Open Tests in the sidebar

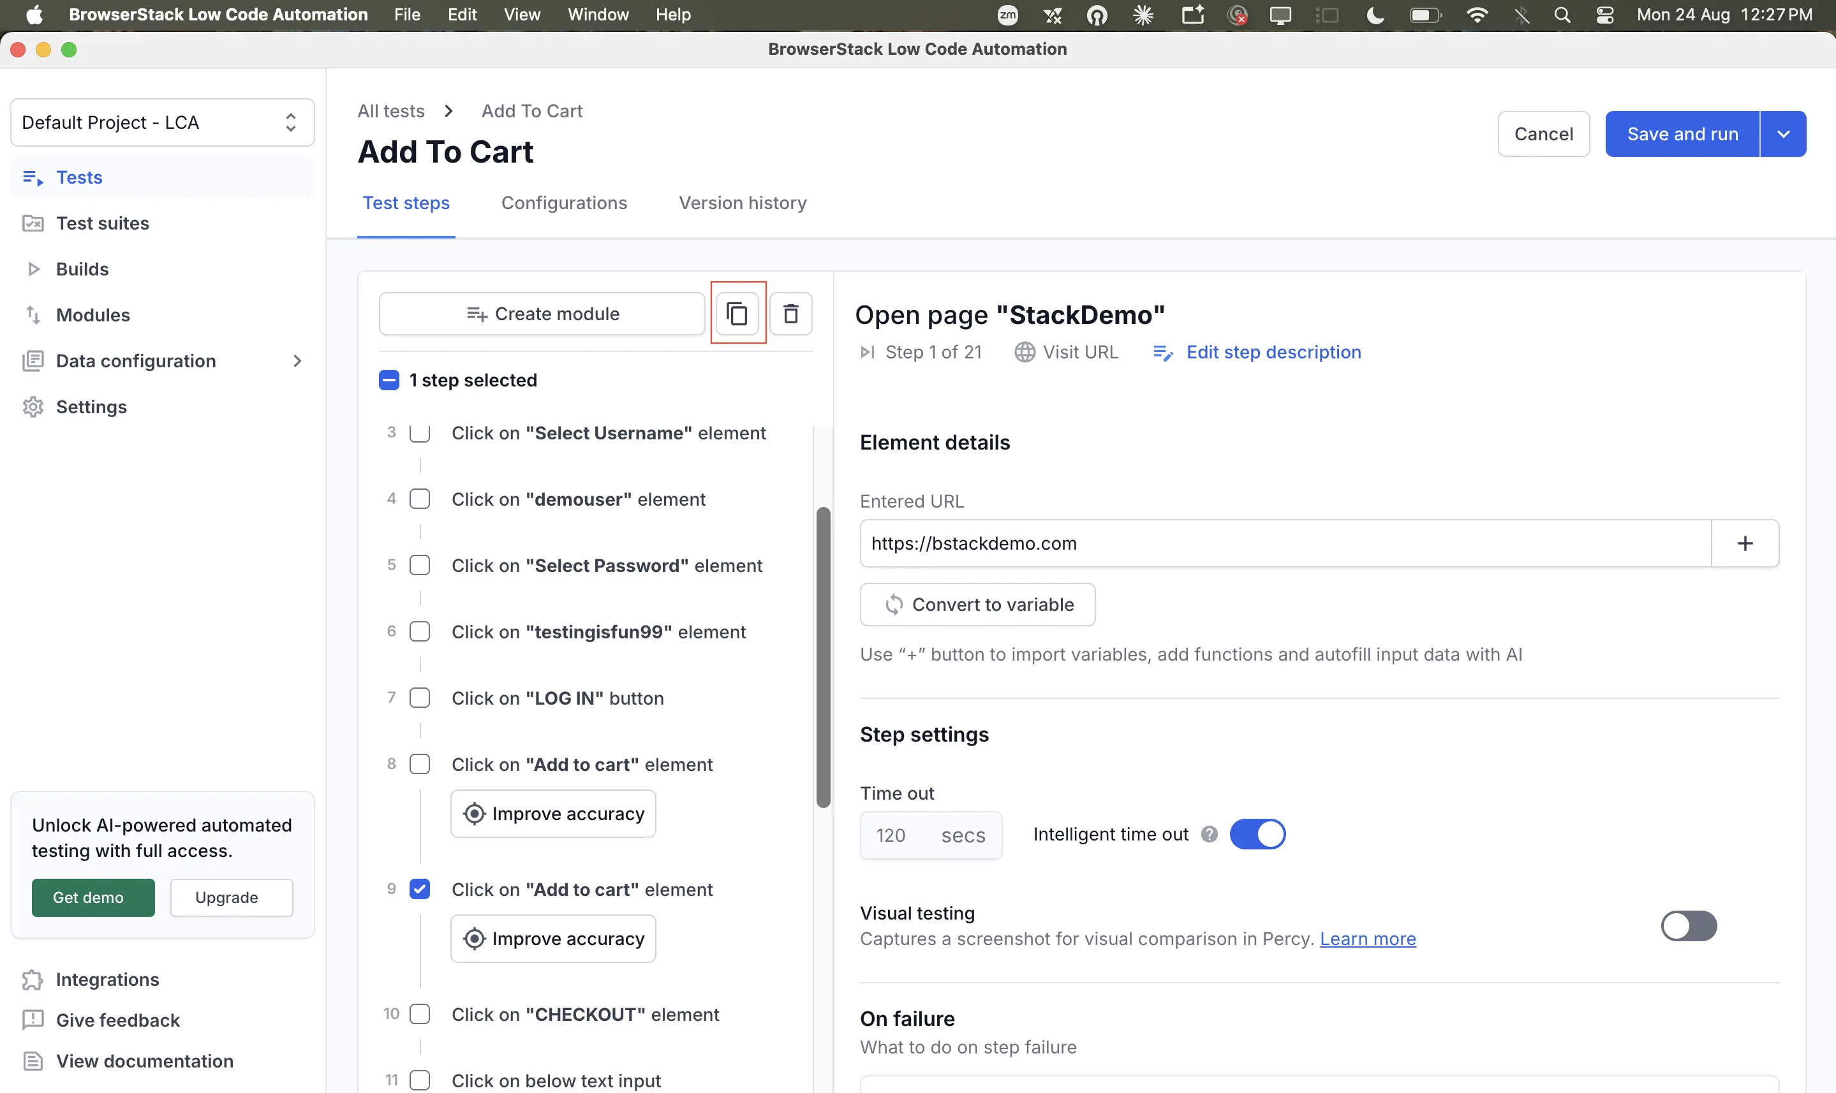(x=162, y=177)
